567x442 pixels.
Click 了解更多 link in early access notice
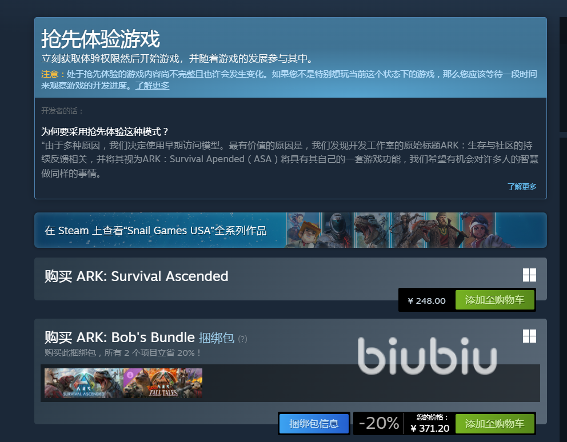[152, 86]
